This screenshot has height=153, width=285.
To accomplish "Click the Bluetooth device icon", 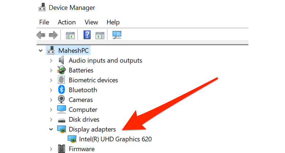I will coord(62,90).
